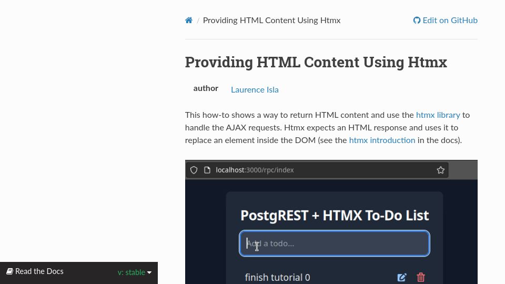Screen dimensions: 505x284
Task: Click the Read the Docs book label
Action: (35, 271)
